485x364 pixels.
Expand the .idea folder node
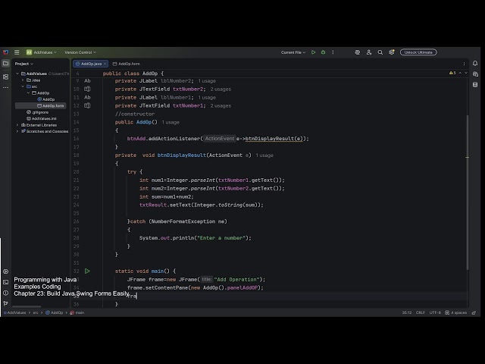pos(23,80)
